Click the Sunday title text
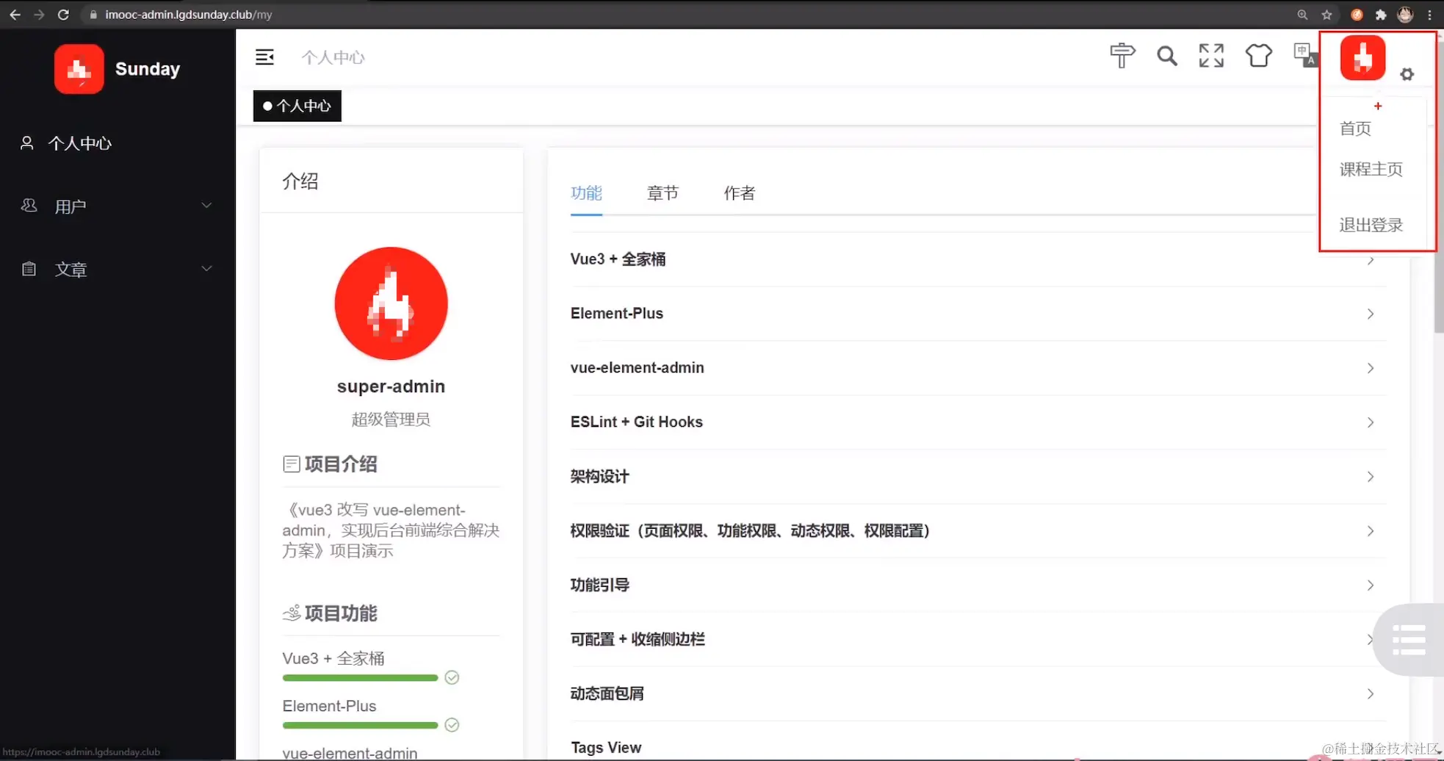The width and height of the screenshot is (1444, 761). pos(148,69)
